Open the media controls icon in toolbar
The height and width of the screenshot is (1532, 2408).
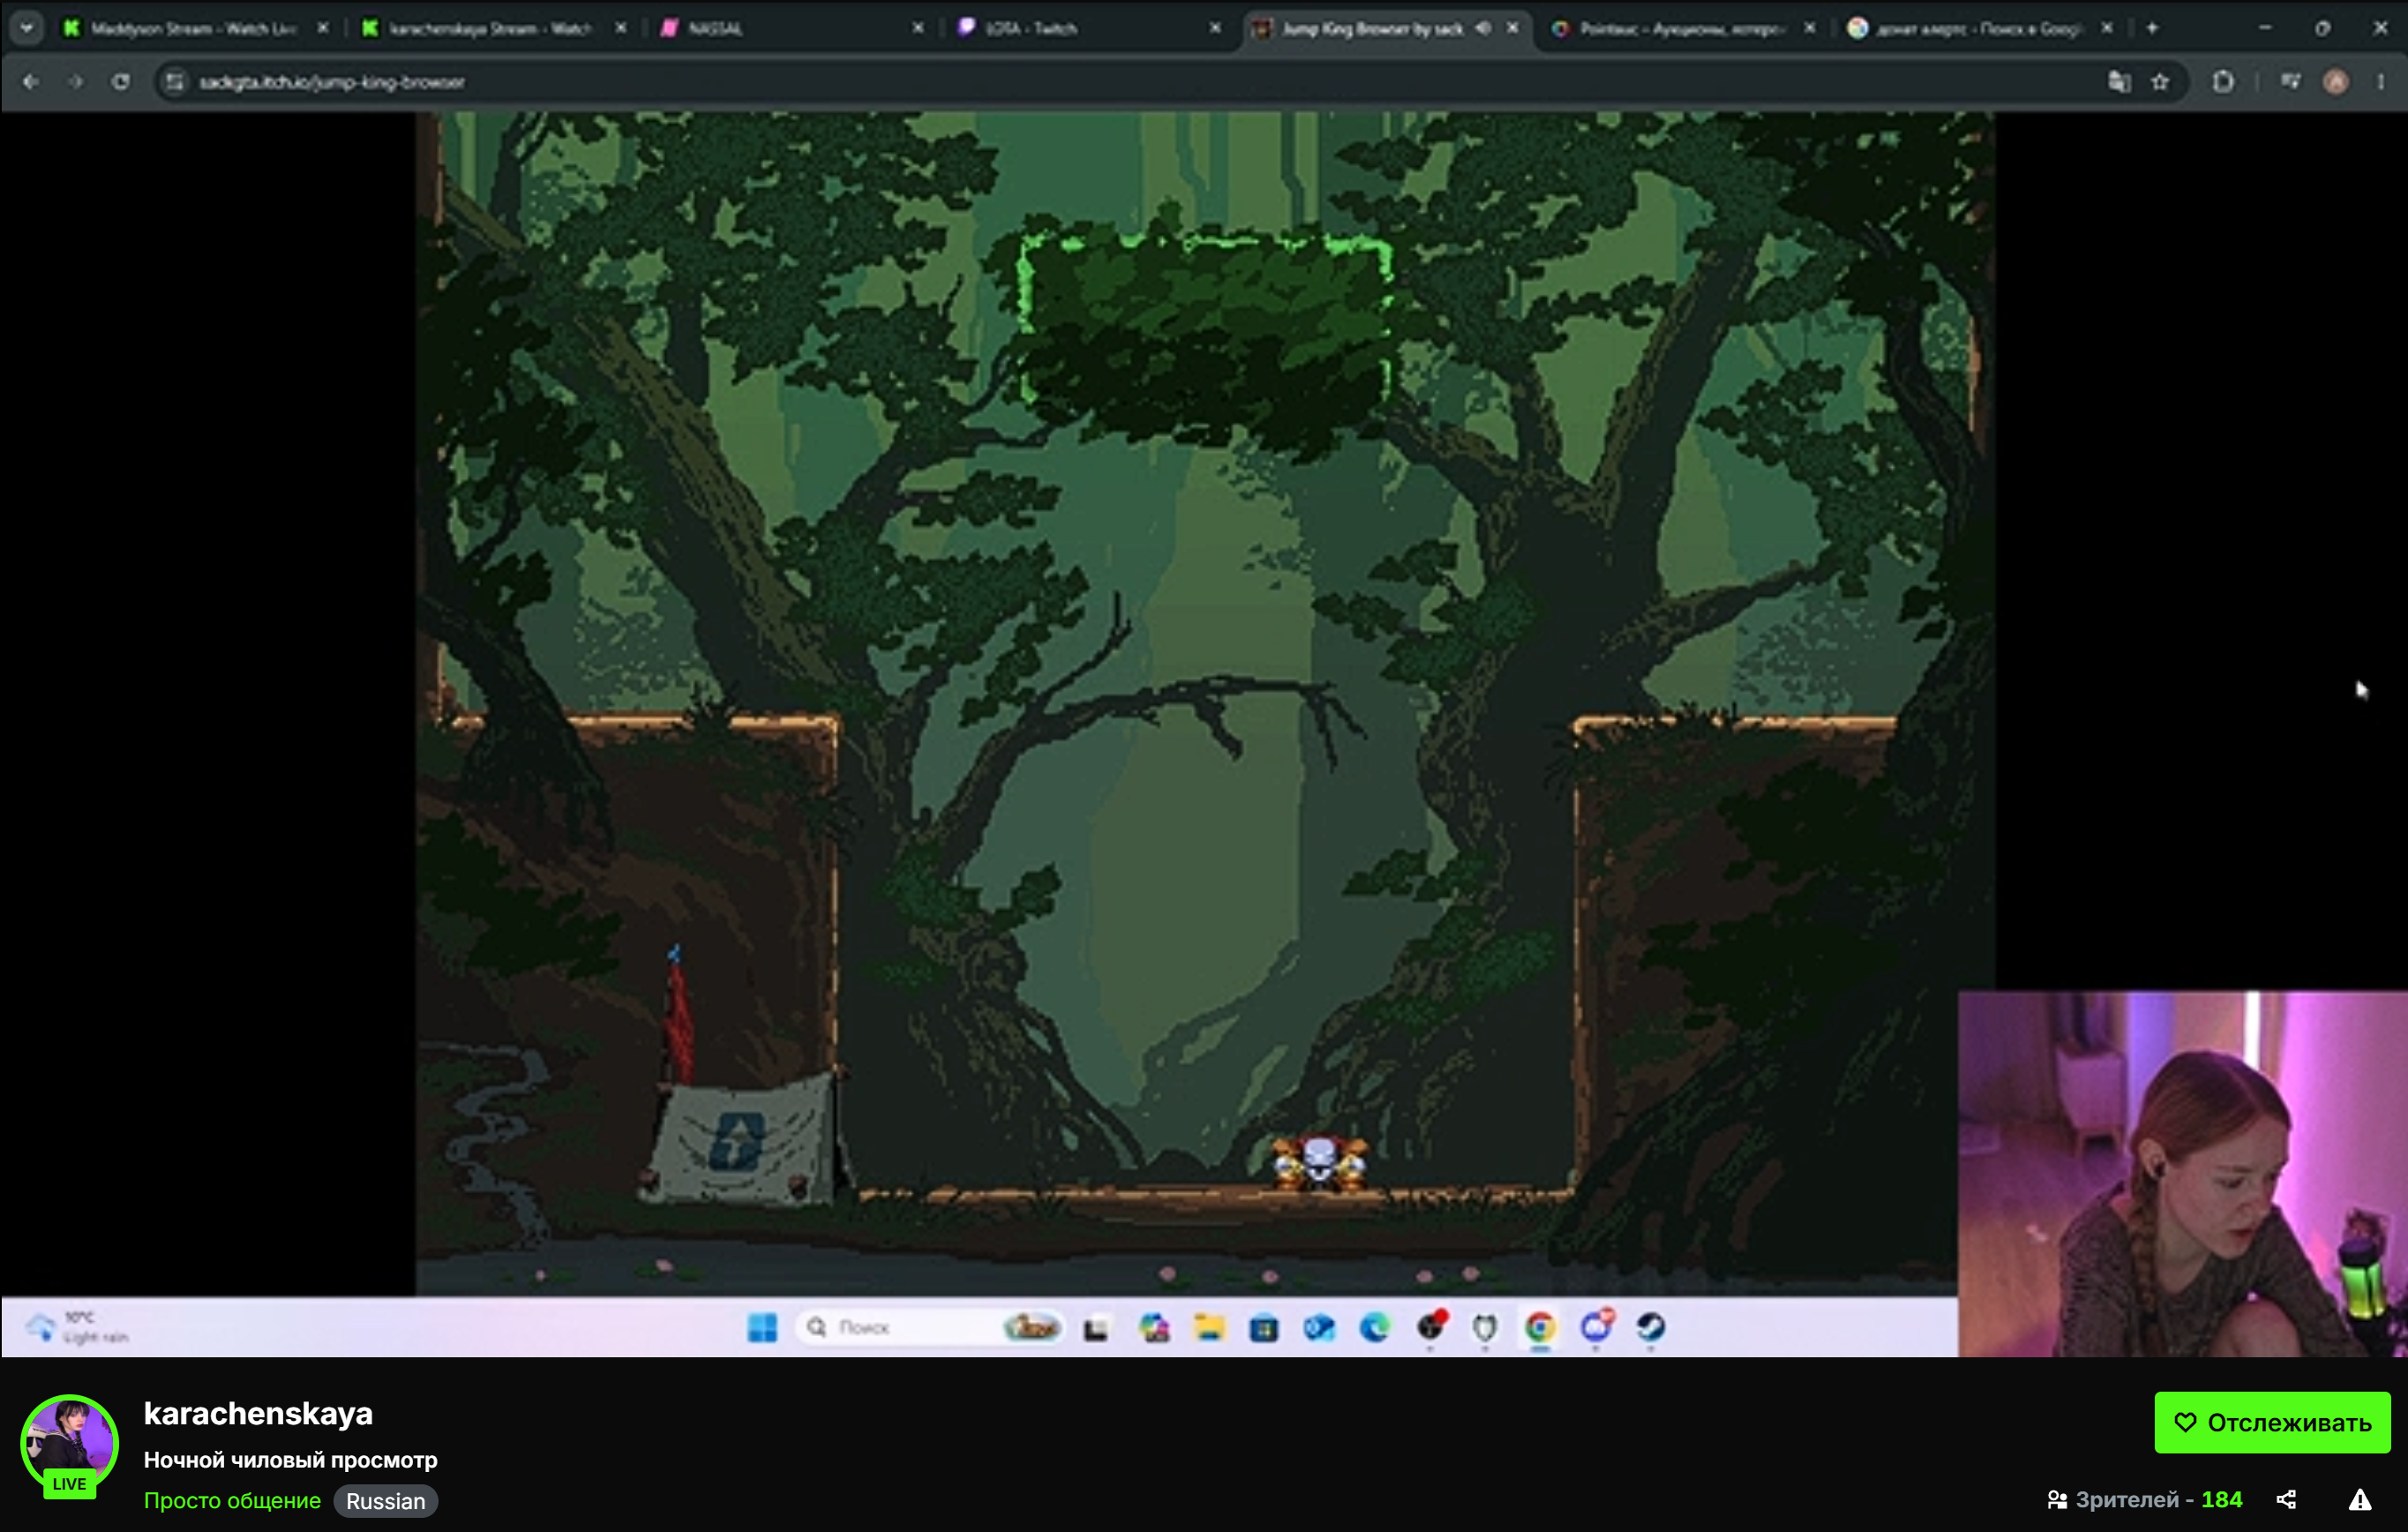tap(2290, 82)
